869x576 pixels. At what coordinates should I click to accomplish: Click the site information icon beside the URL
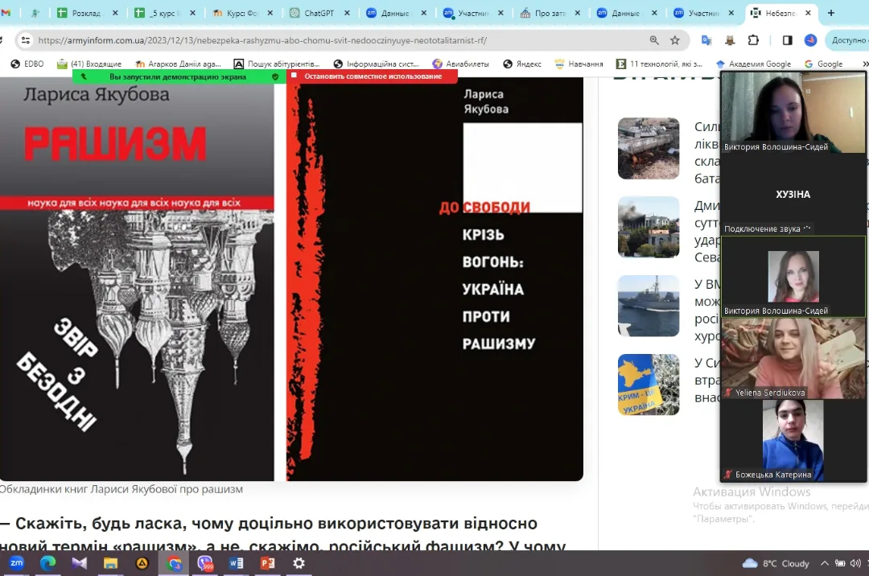[25, 40]
